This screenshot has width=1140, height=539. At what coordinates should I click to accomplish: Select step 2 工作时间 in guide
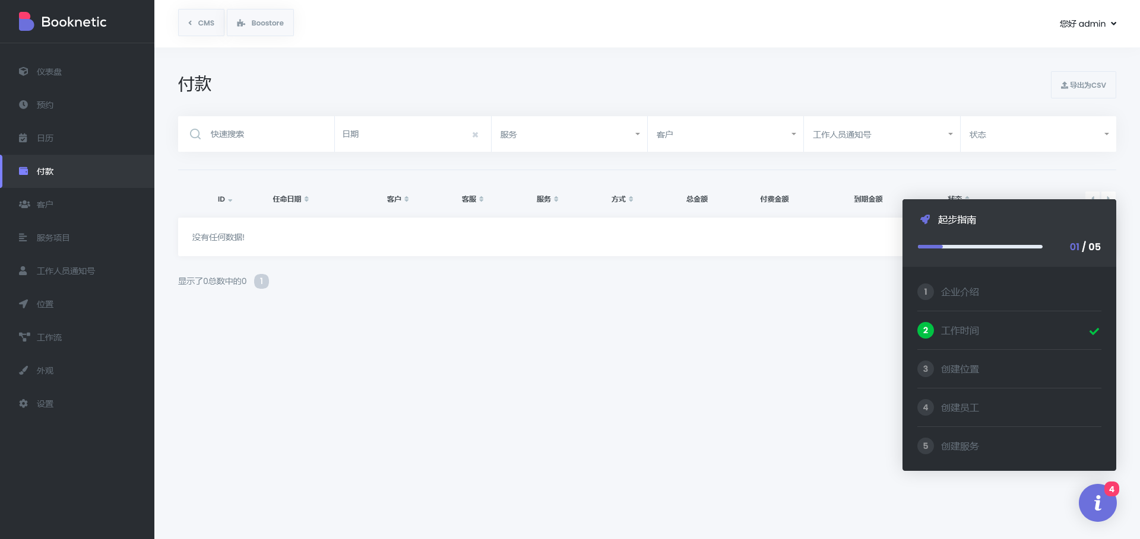click(959, 330)
